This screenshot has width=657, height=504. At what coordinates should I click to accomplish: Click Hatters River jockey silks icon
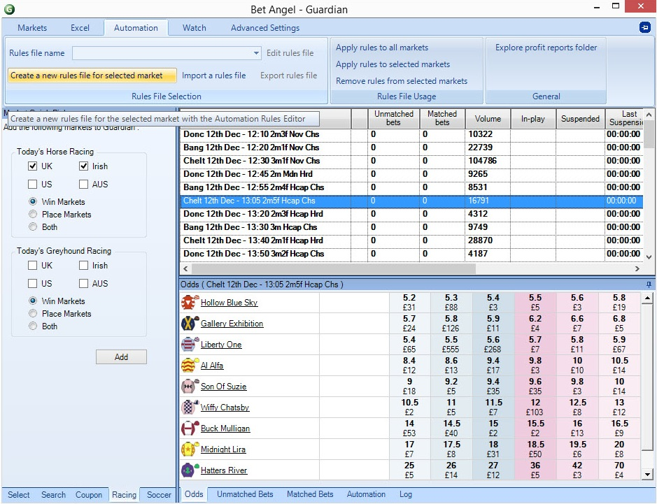(x=190, y=470)
